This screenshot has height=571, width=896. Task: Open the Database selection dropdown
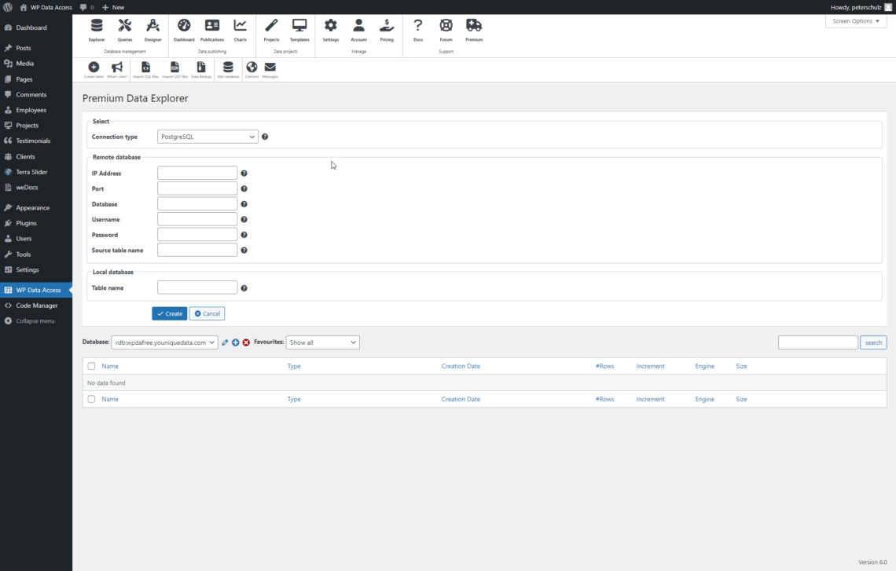coord(164,342)
